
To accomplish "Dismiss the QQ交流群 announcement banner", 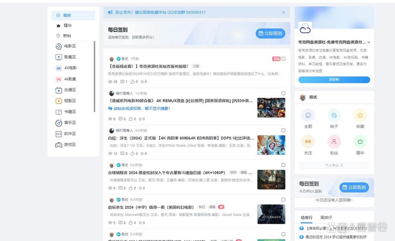I will click(x=283, y=13).
